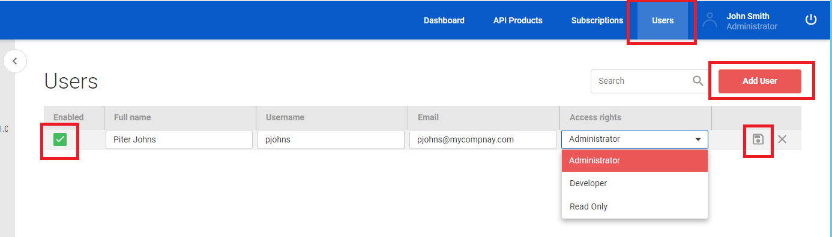Cancel editing with the X icon
832x237 pixels.
click(782, 139)
